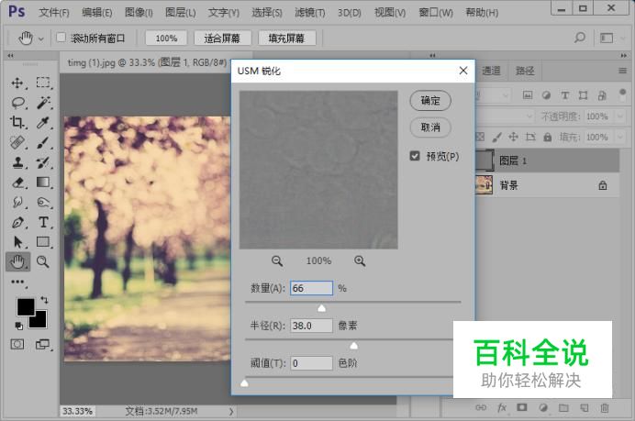Toggle type layer filter
The width and height of the screenshot is (635, 421).
tap(565, 95)
